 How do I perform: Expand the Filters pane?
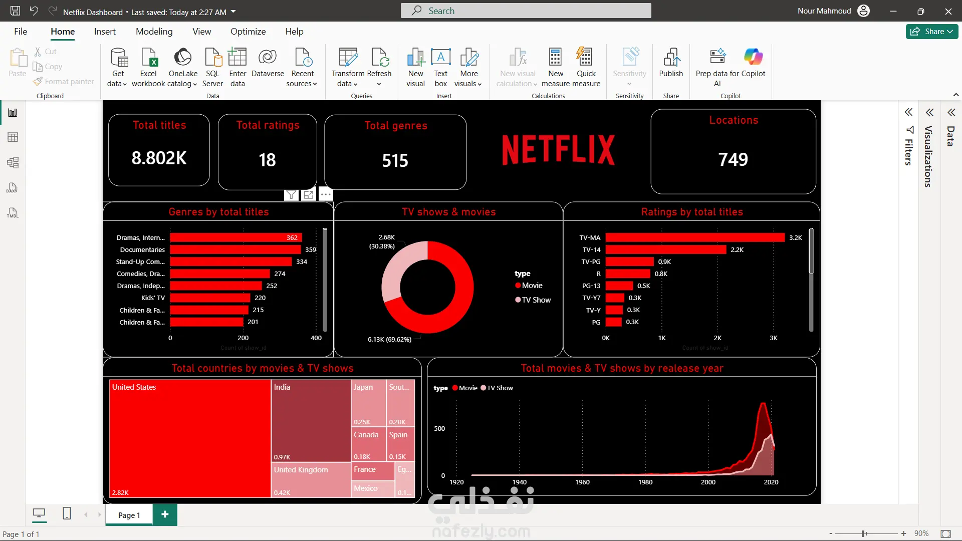[908, 112]
